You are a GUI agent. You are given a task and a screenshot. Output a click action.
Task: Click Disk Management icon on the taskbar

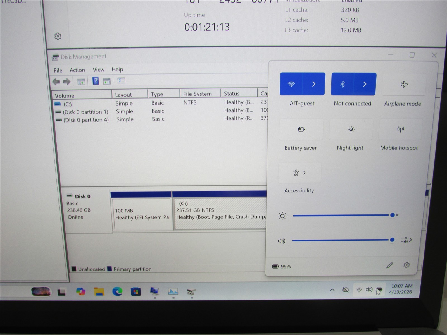[x=191, y=292]
